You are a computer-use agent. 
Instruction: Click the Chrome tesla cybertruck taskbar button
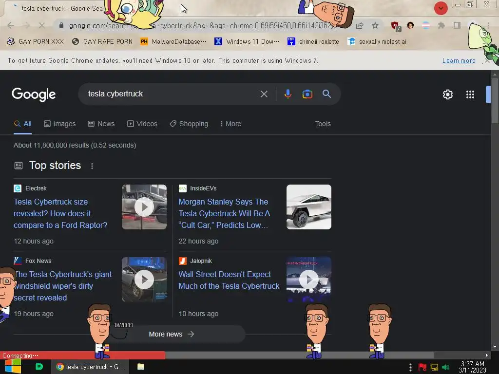(x=90, y=367)
